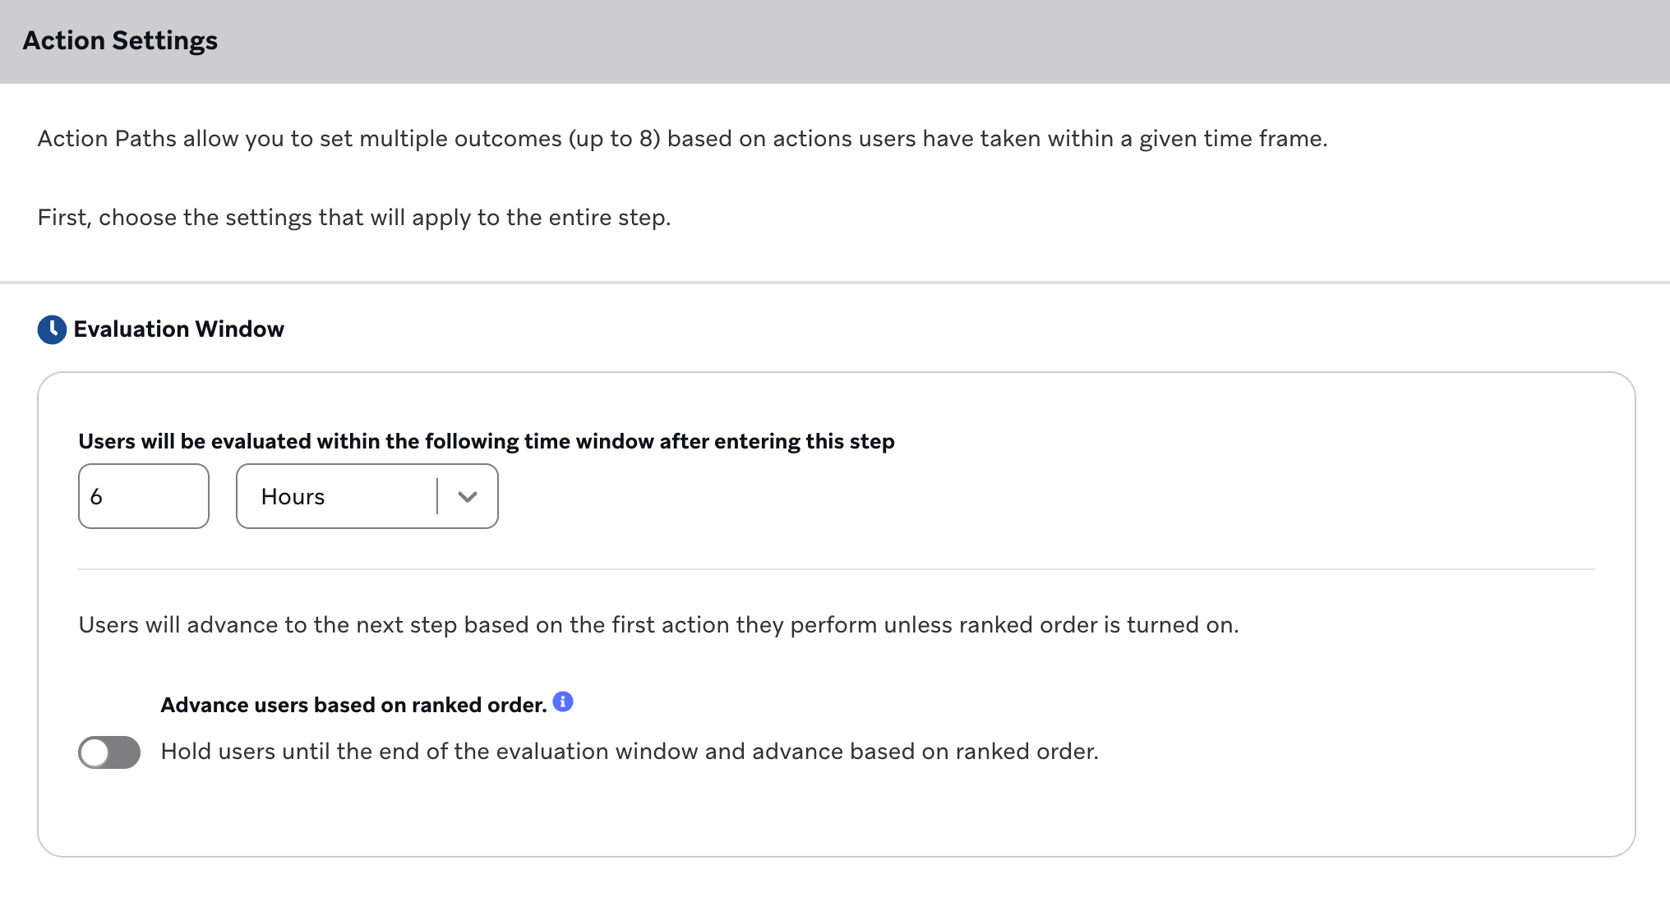
Task: Click the gray Action Settings header bar
Action: pos(835,41)
